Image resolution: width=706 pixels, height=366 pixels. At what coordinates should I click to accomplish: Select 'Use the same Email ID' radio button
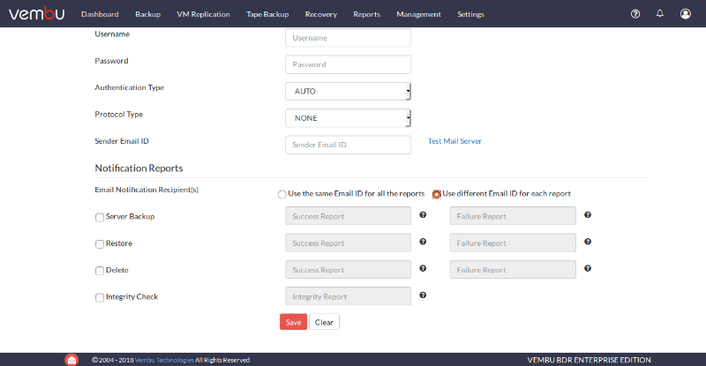tap(282, 195)
